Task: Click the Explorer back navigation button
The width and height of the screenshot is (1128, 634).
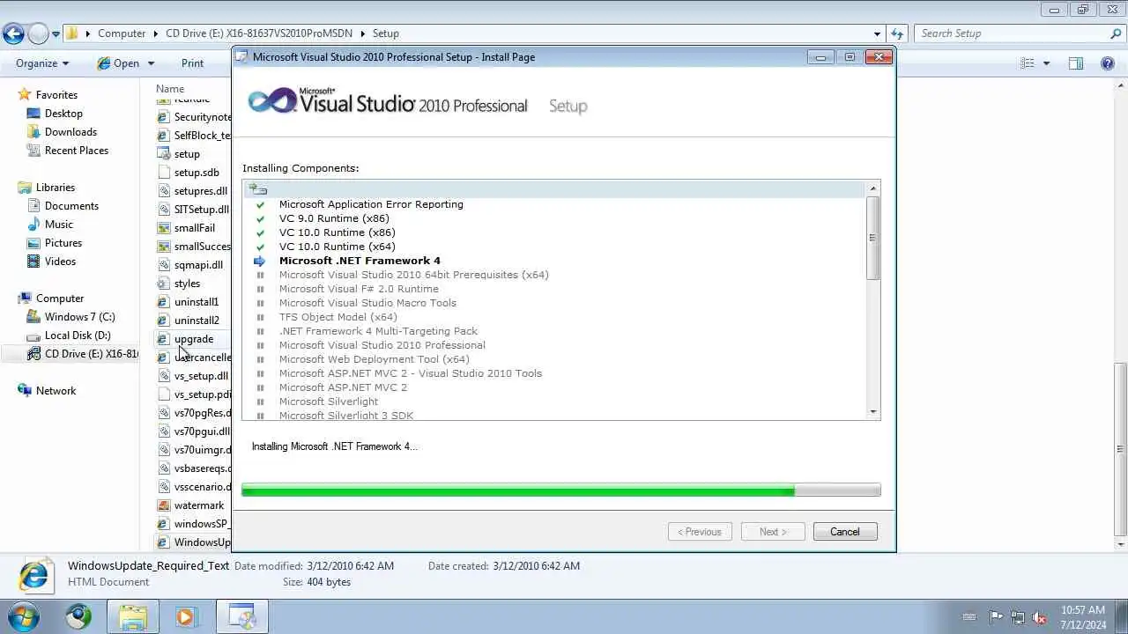Action: click(x=13, y=33)
